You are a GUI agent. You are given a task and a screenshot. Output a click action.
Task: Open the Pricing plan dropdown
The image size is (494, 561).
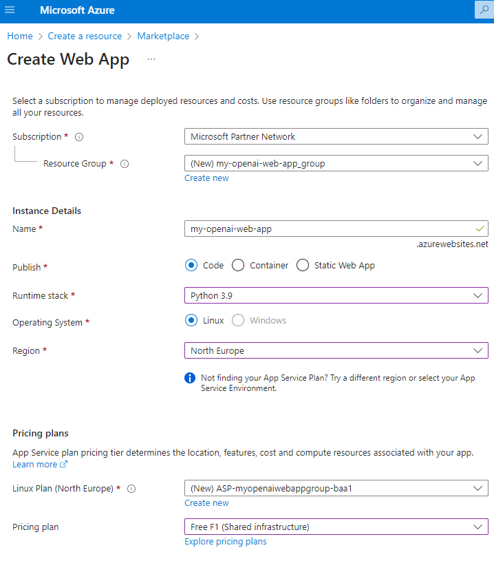click(336, 527)
